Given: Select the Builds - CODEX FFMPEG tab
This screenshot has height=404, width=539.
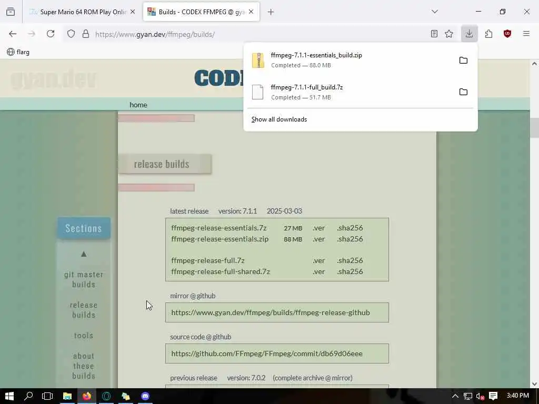Looking at the screenshot, I should [x=201, y=12].
